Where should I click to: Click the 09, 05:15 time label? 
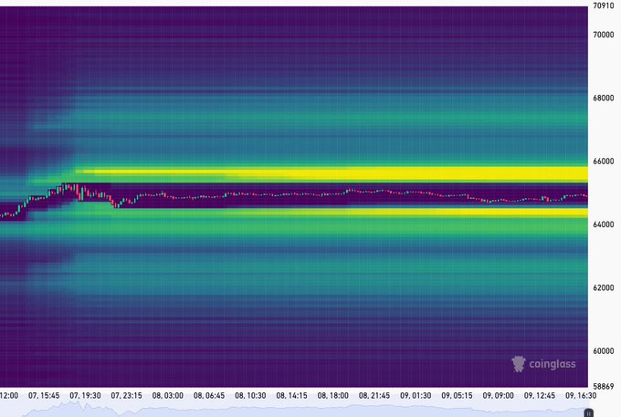point(457,395)
